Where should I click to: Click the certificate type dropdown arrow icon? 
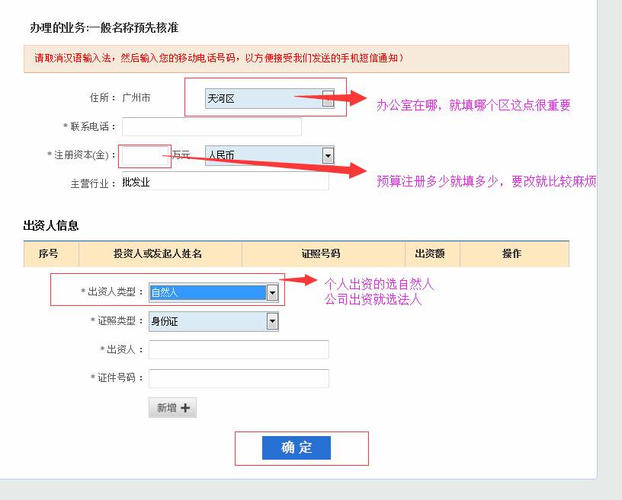271,321
